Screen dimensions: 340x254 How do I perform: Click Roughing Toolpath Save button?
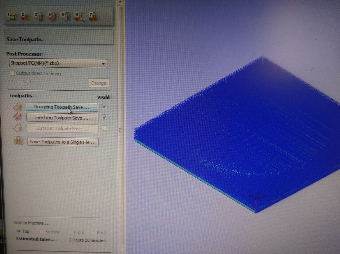(x=62, y=107)
